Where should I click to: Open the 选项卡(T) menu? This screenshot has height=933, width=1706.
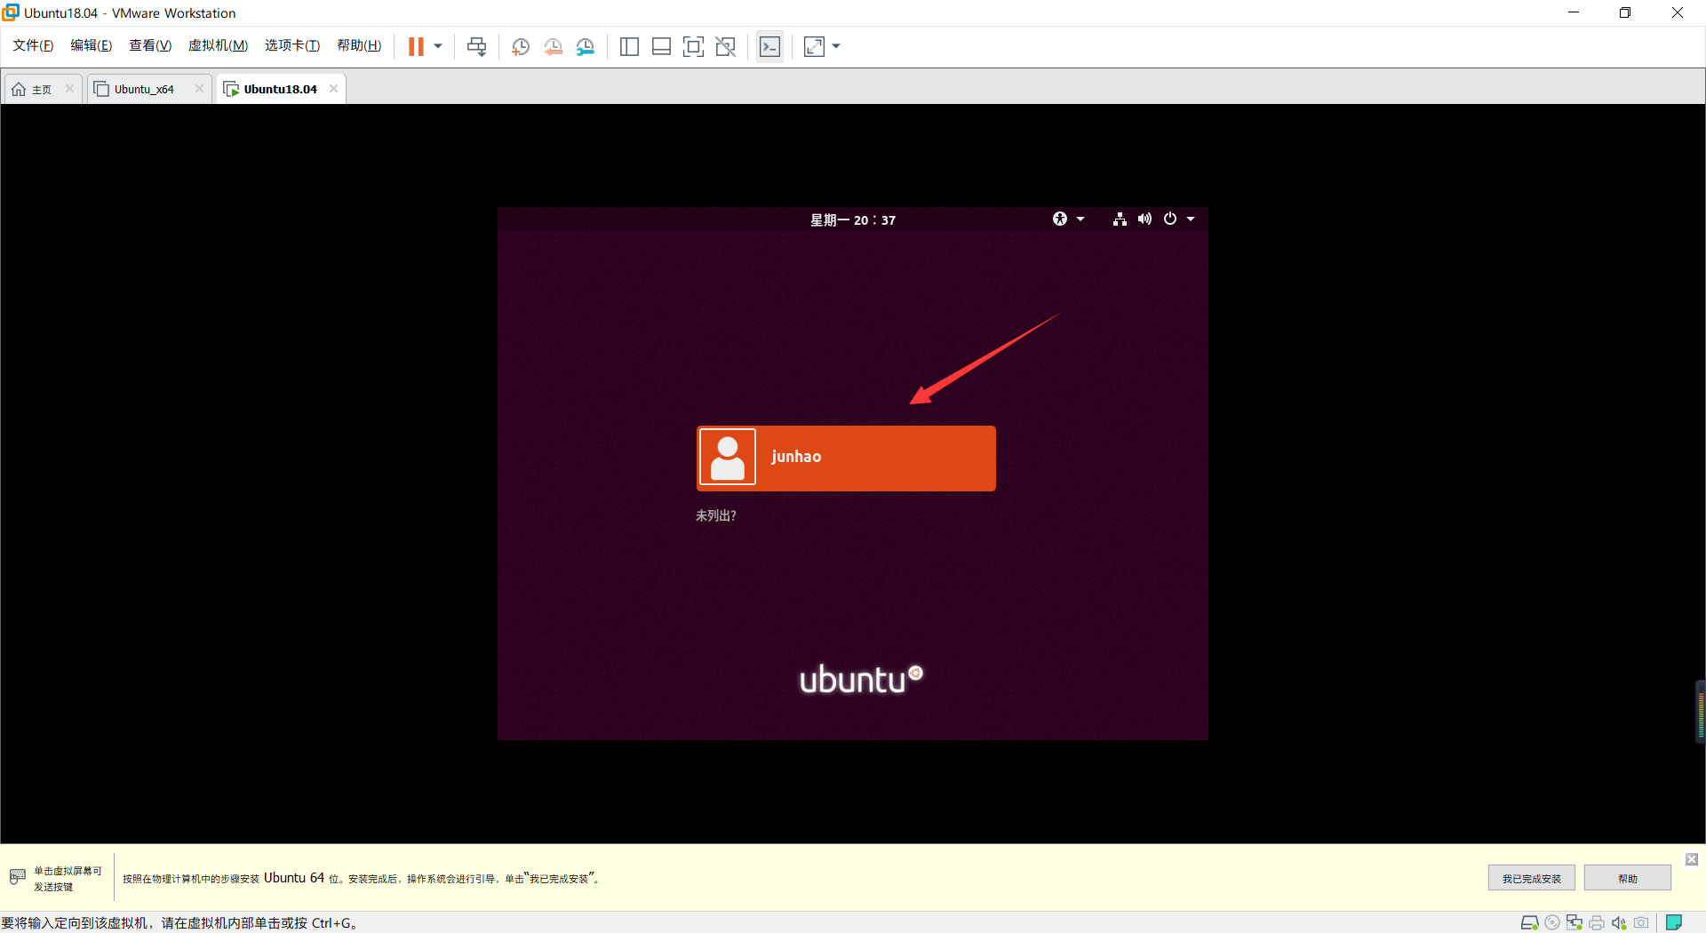292,45
